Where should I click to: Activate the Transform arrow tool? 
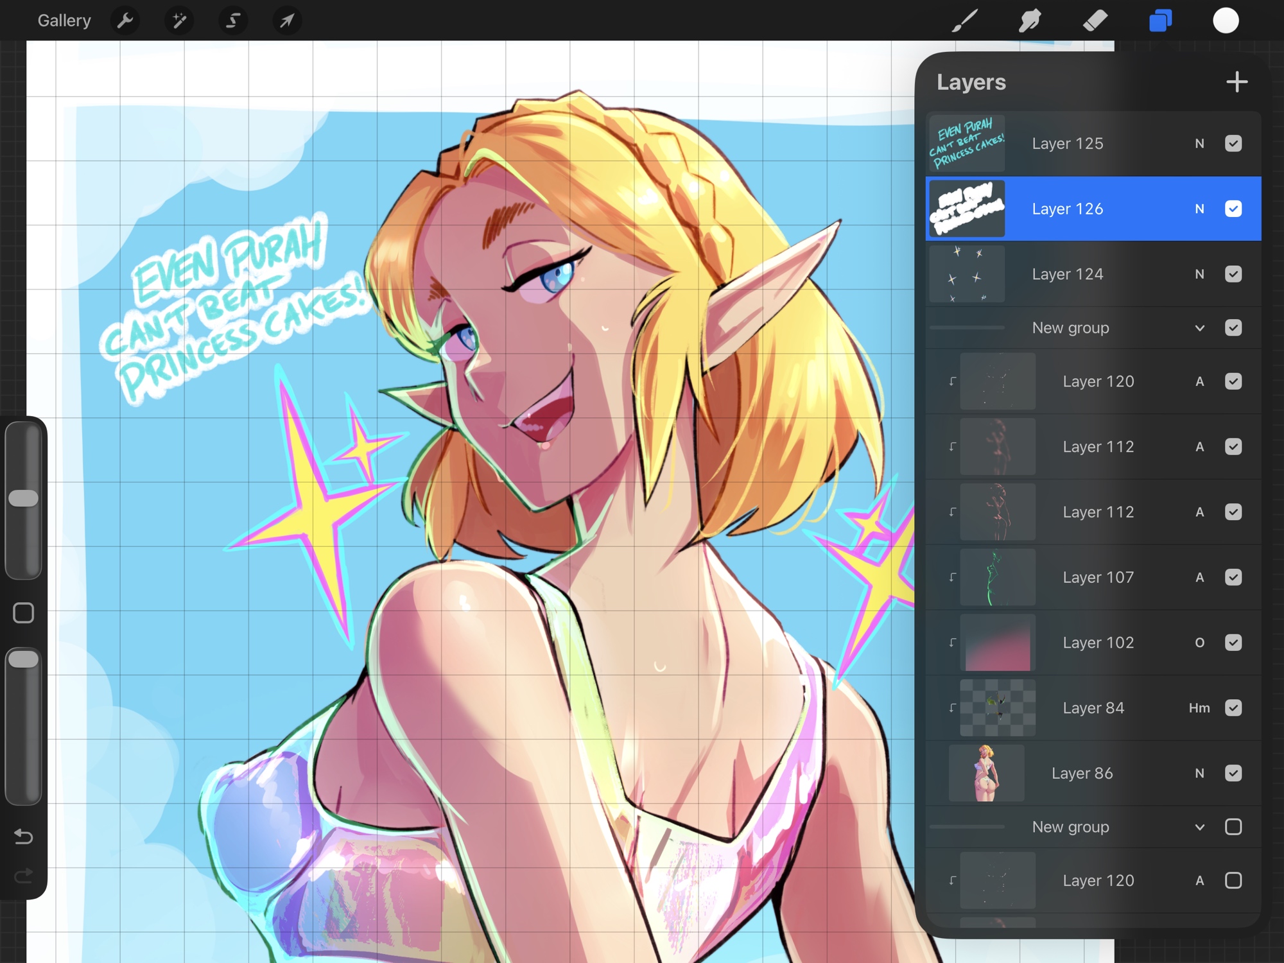pos(287,21)
